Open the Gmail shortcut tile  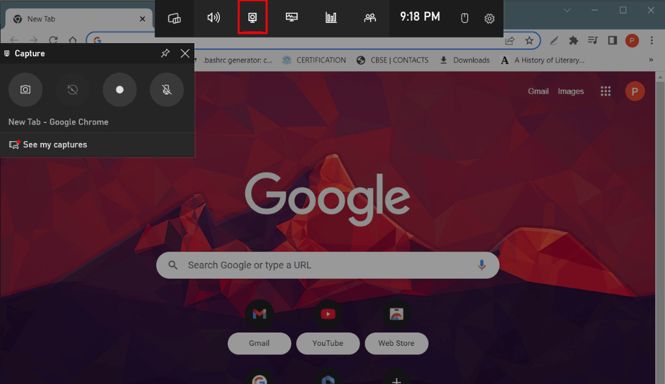point(259,343)
